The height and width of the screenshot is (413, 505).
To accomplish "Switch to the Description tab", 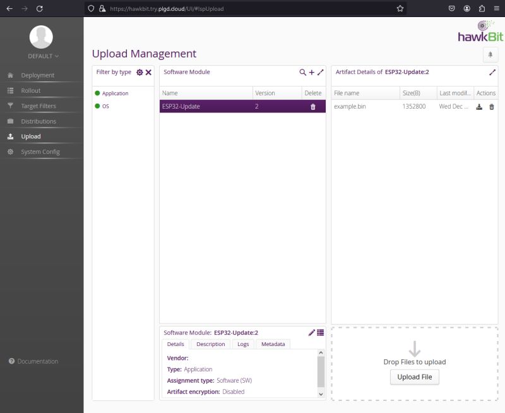I will click(211, 344).
